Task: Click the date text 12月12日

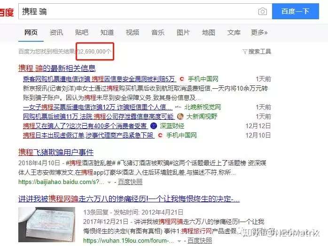Action: [x=258, y=126]
